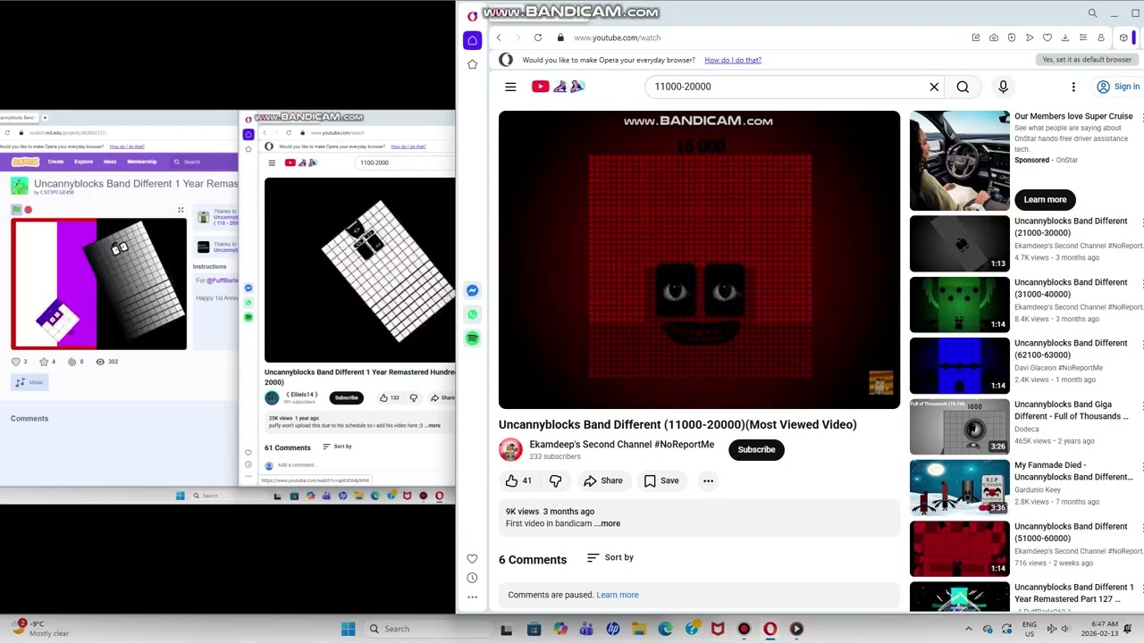Run the YouTube search magnifier button

[x=963, y=87]
